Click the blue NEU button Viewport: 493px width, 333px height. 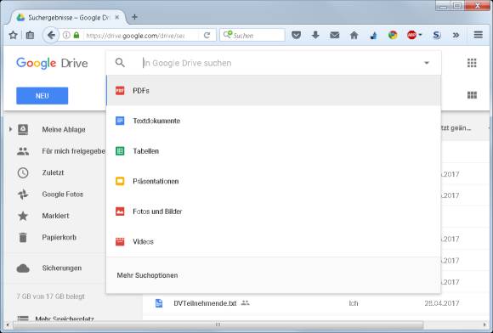tap(42, 96)
